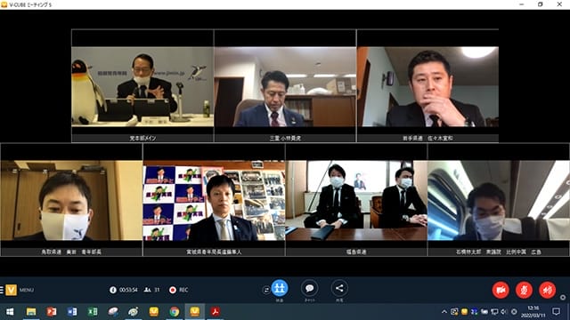Viewport: 570px width, 320px height.
Task: Expand the system tray hidden icons chevron
Action: pos(444,312)
